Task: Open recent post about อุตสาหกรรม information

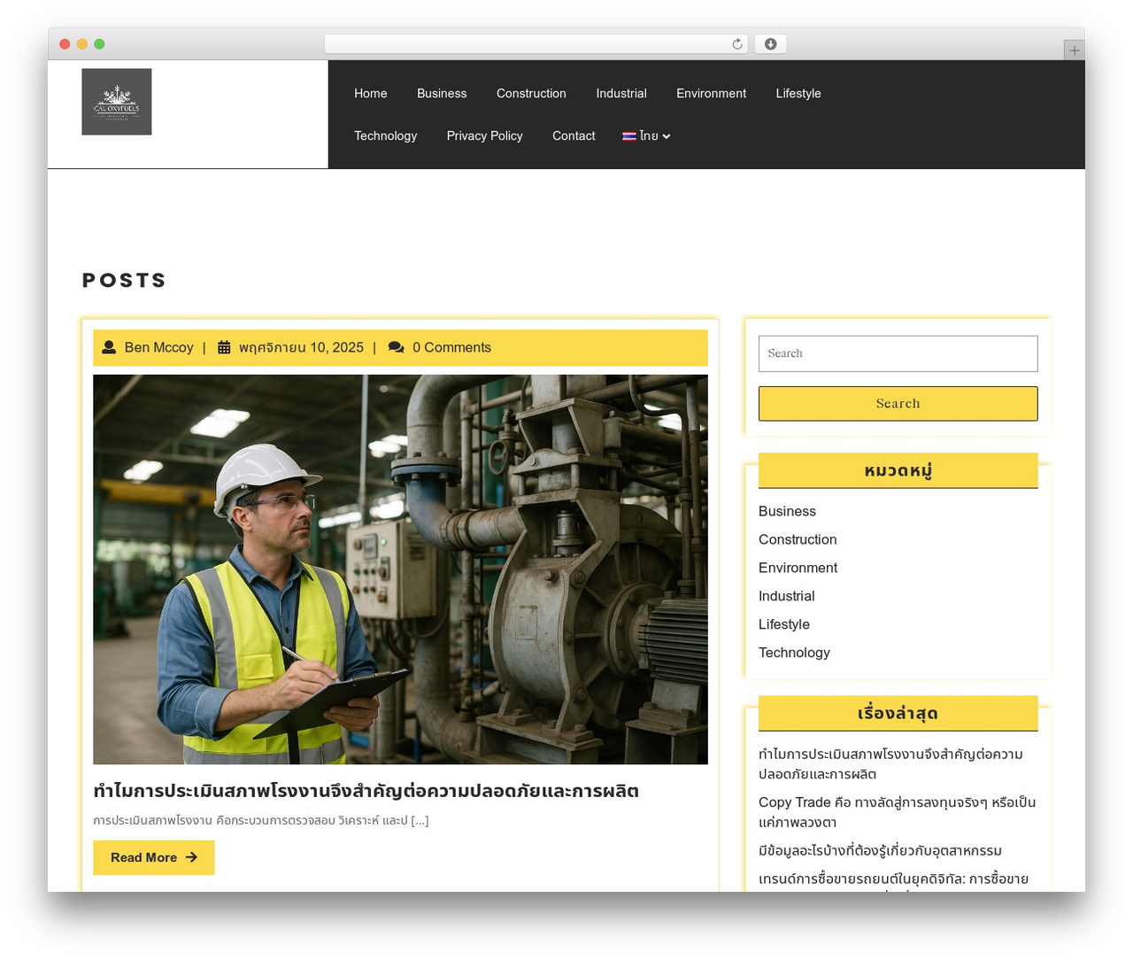Action: pyautogui.click(x=880, y=851)
